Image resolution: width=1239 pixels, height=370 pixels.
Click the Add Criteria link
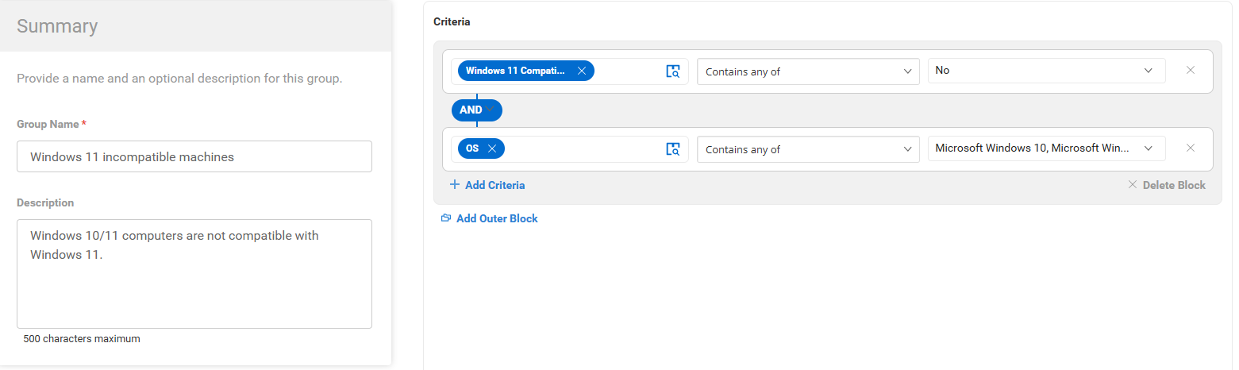tap(495, 185)
